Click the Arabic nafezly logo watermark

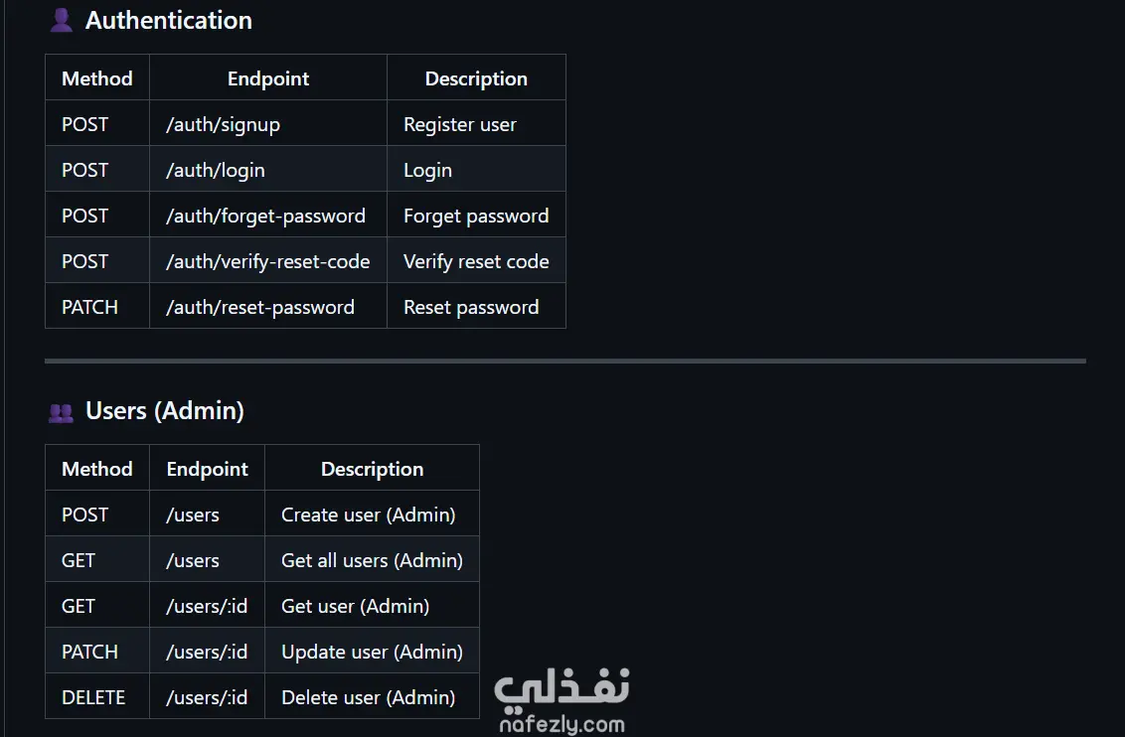coord(562,687)
